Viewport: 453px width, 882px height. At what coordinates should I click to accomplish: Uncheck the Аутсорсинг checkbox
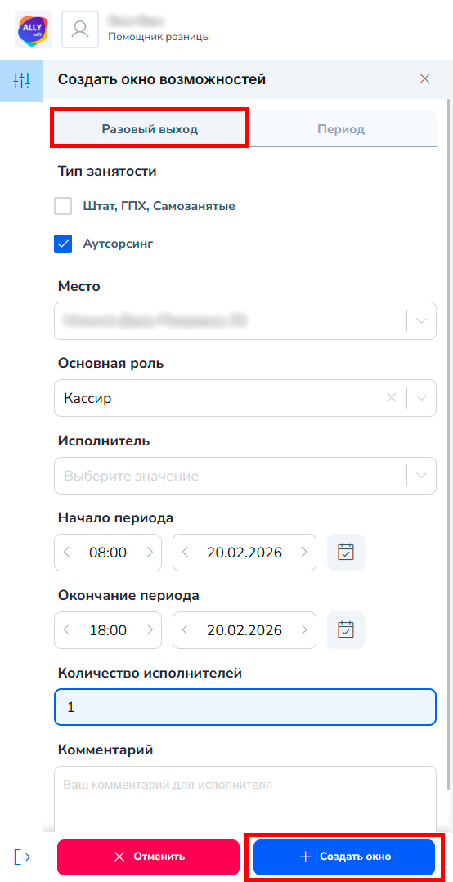pos(63,244)
